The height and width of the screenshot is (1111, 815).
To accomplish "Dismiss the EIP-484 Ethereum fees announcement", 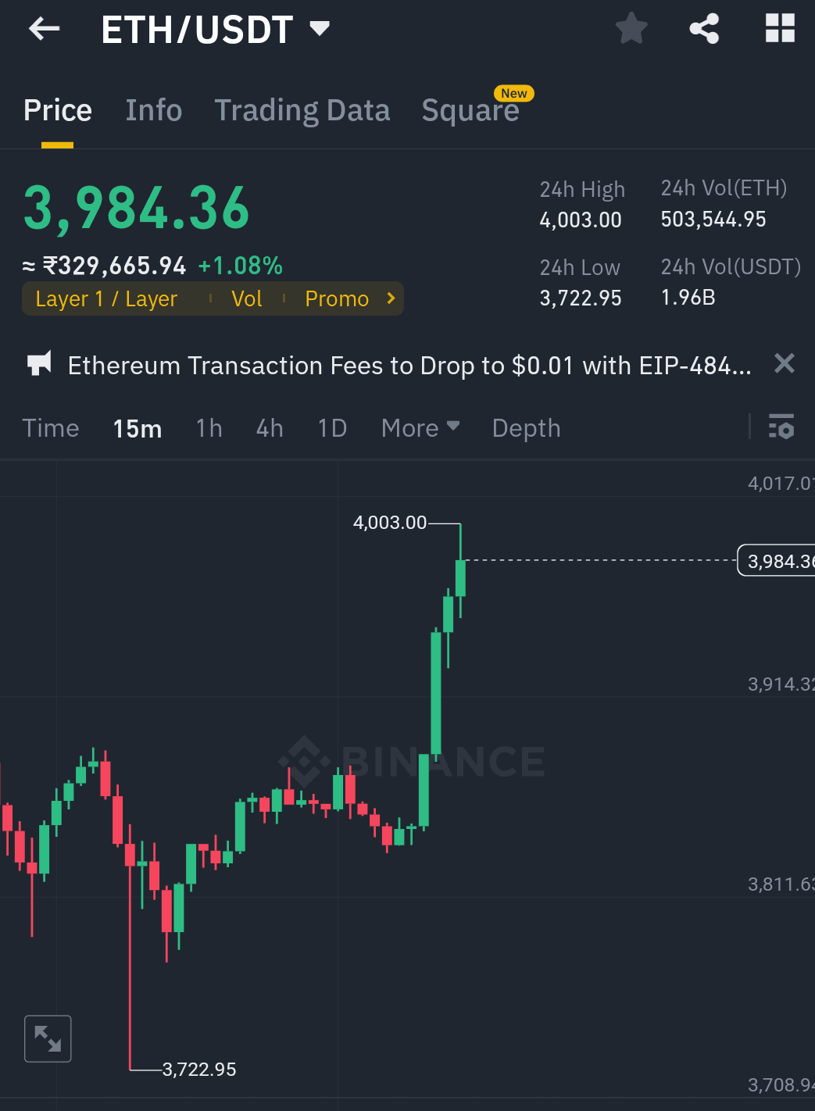I will tap(784, 364).
